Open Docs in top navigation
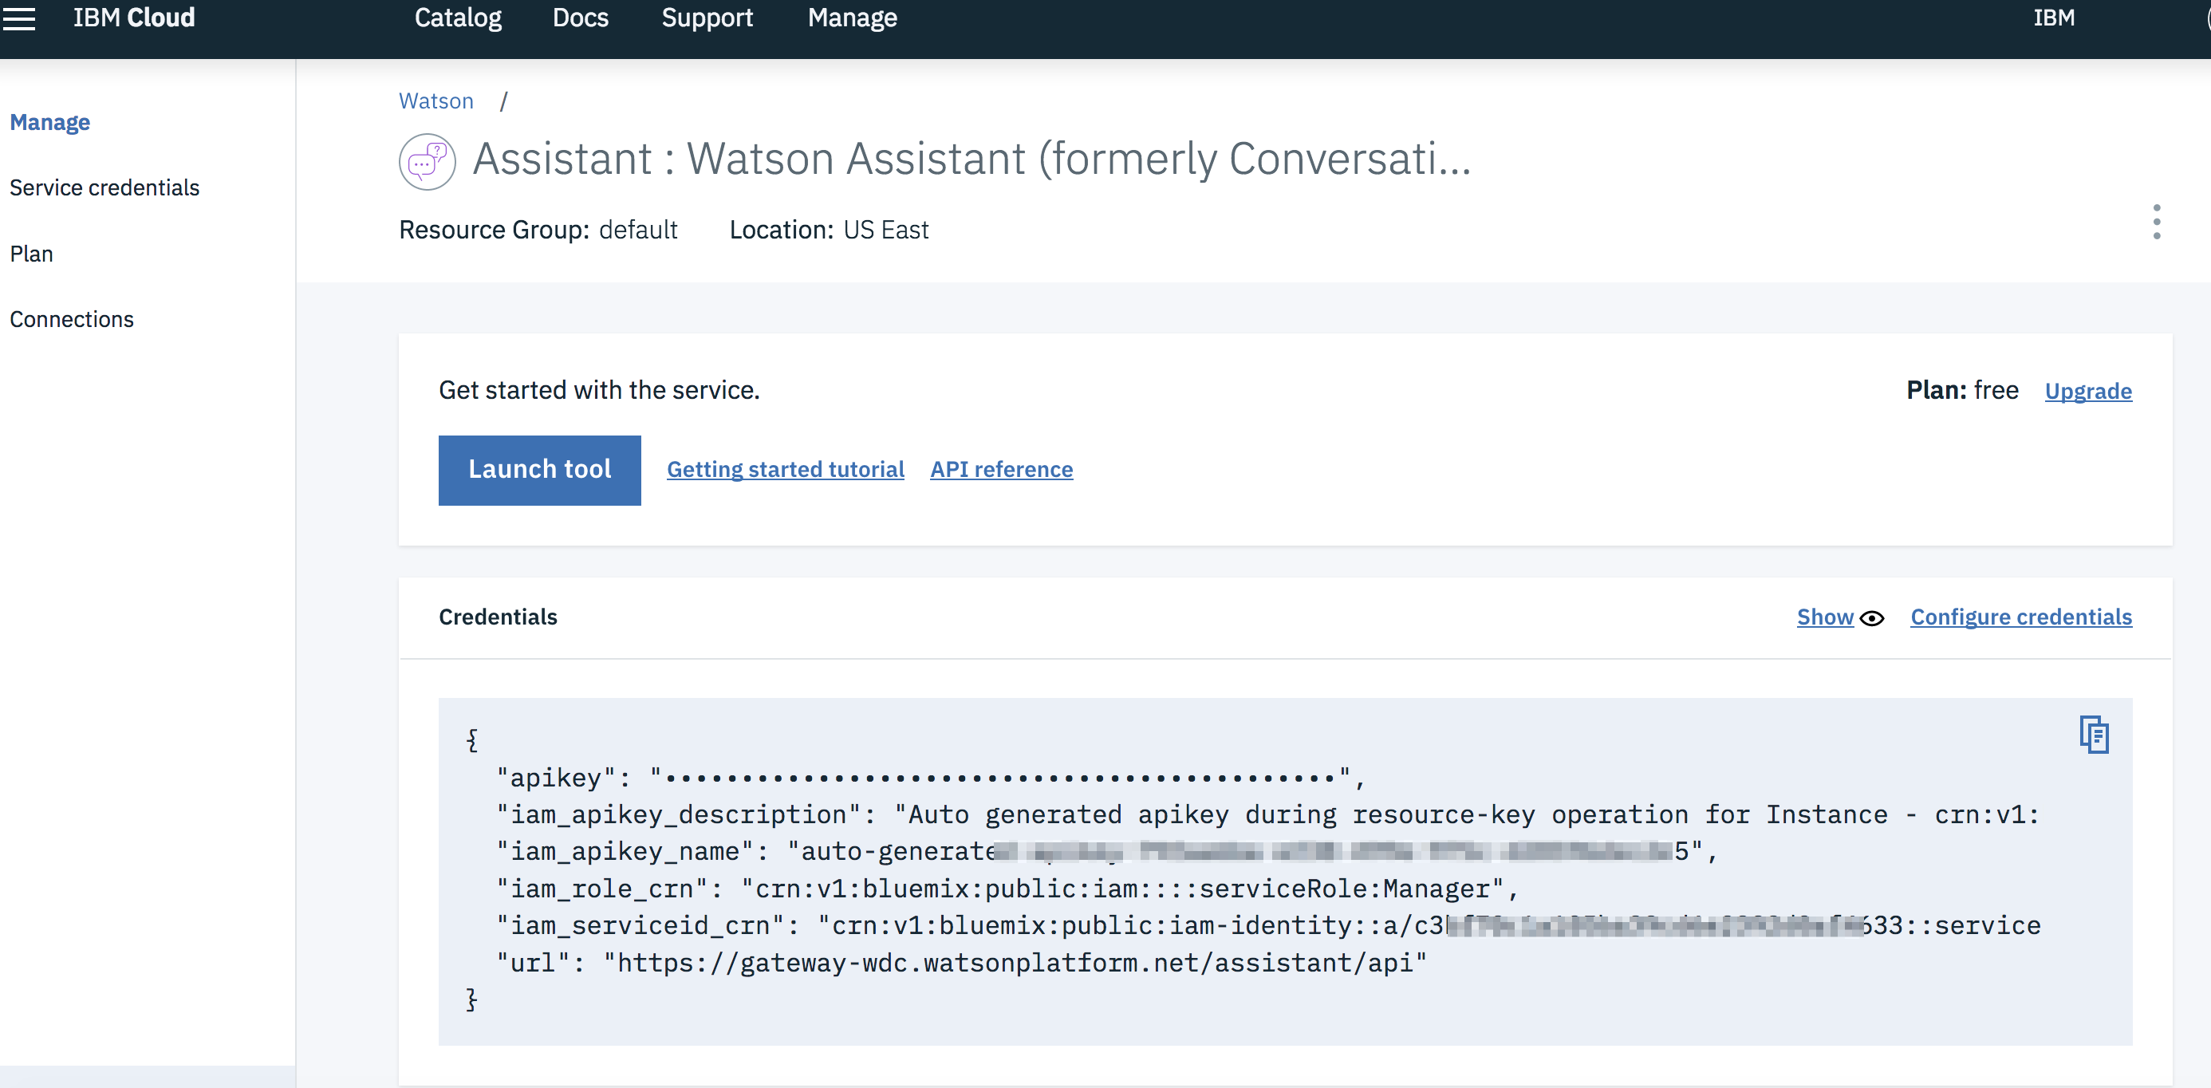The height and width of the screenshot is (1088, 2211). tap(580, 18)
